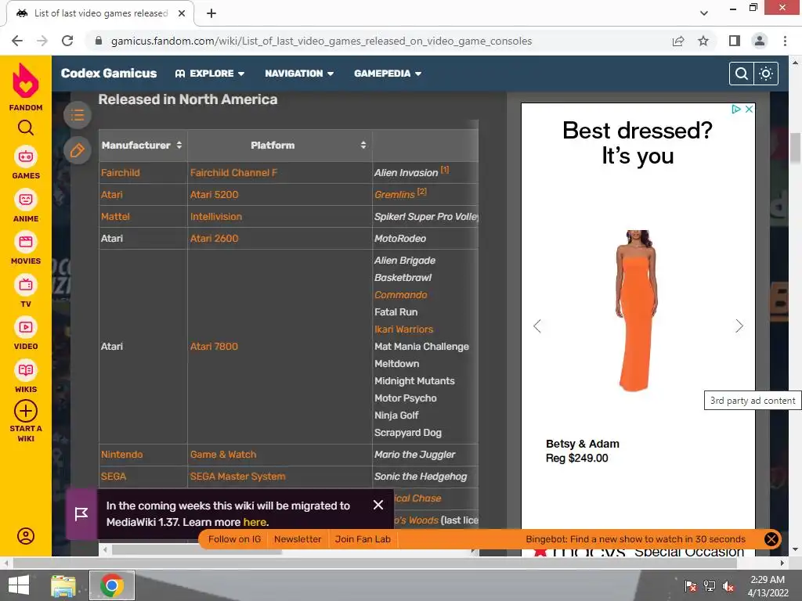Open the Atari 7800 link

coord(214,347)
